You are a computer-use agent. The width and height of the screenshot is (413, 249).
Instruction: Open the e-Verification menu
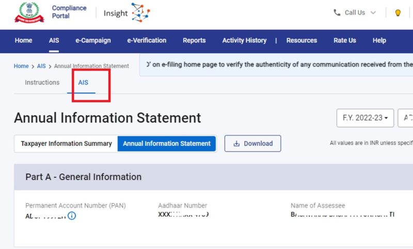point(147,41)
